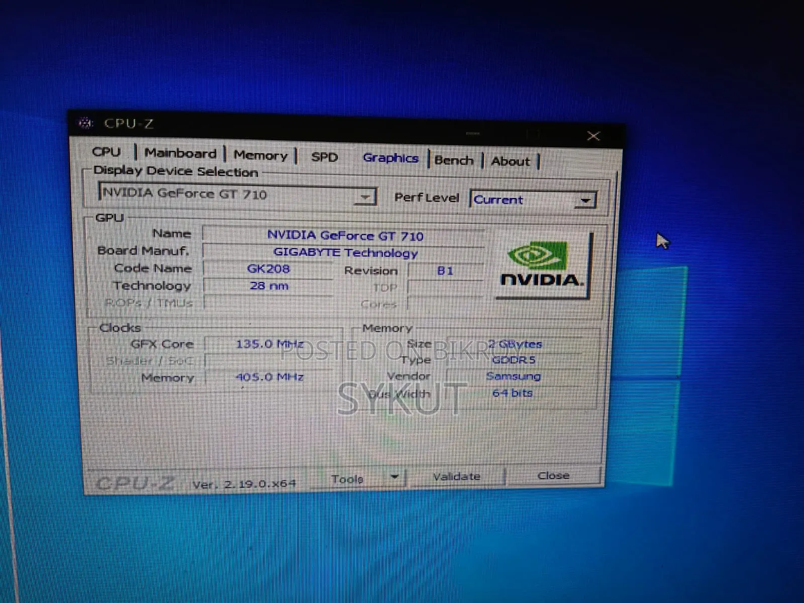Click the 135.0 MHz GFX Core value
Screen dimensions: 804x603
coord(270,344)
